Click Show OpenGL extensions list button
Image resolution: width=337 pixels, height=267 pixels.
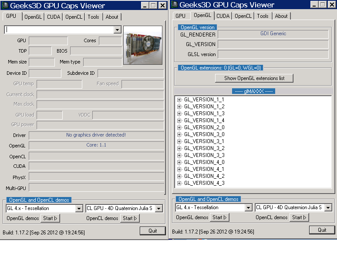[x=254, y=78]
